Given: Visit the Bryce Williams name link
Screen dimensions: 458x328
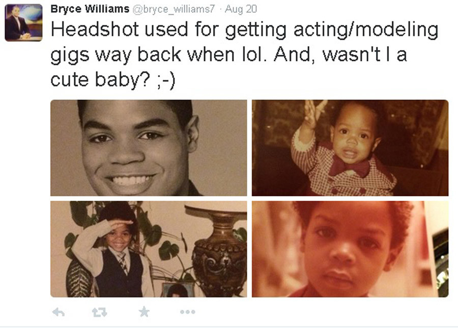Looking at the screenshot, I should click(90, 9).
